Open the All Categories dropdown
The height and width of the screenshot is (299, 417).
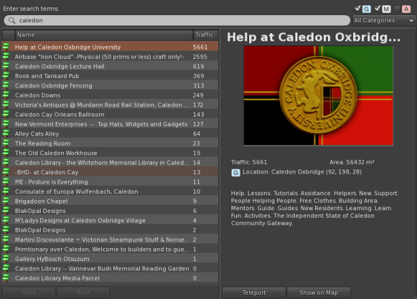point(384,20)
